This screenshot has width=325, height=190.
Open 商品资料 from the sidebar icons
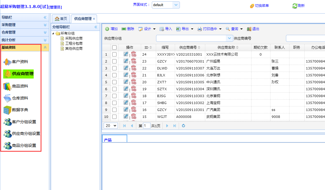pos(7,86)
